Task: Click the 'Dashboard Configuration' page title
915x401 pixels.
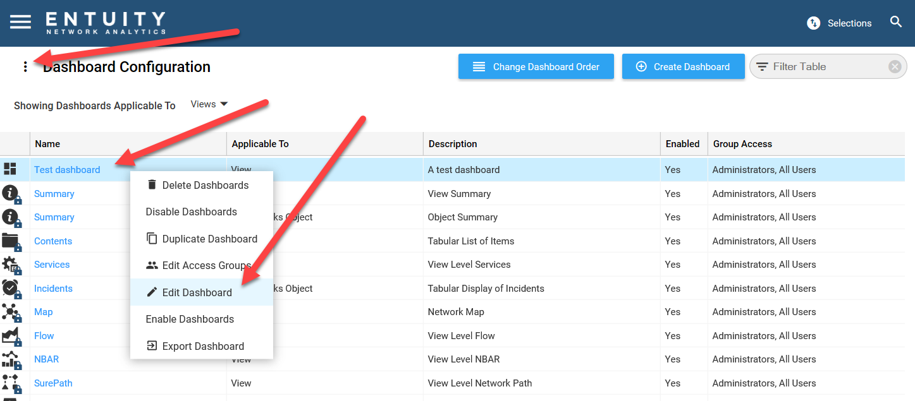Action: [x=126, y=67]
